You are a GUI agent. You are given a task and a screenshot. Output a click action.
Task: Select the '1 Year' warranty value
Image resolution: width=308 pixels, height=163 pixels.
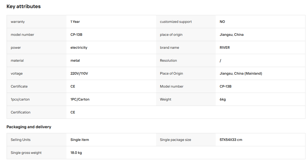(75, 22)
